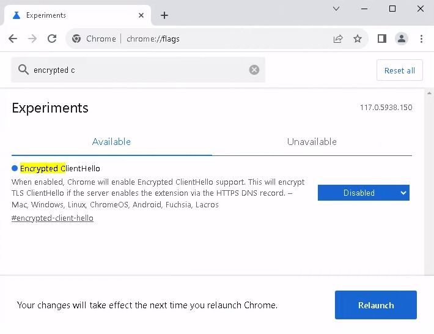
Task: Open the side panel icon
Action: (382, 39)
